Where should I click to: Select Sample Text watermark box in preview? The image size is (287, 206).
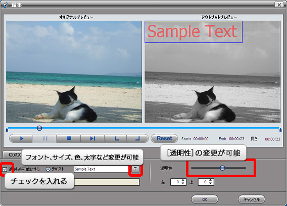194,32
